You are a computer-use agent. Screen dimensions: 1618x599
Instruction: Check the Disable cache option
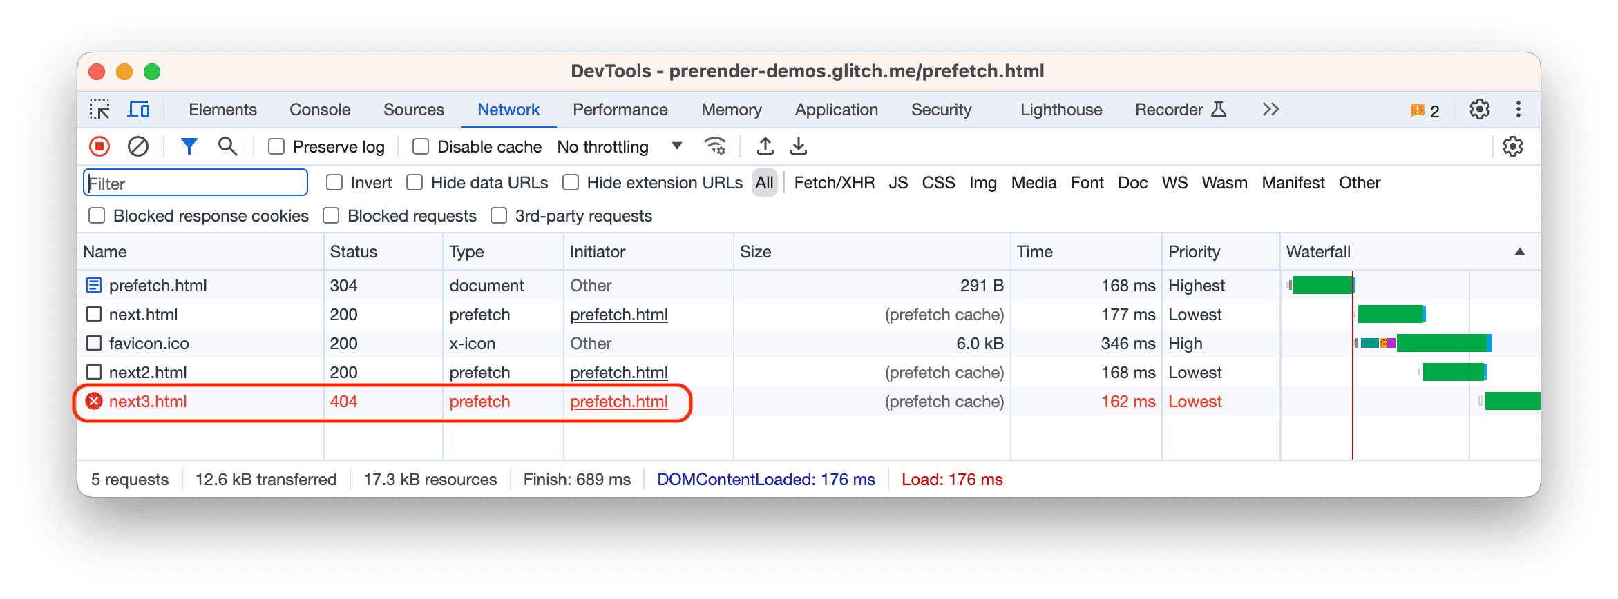tap(420, 146)
